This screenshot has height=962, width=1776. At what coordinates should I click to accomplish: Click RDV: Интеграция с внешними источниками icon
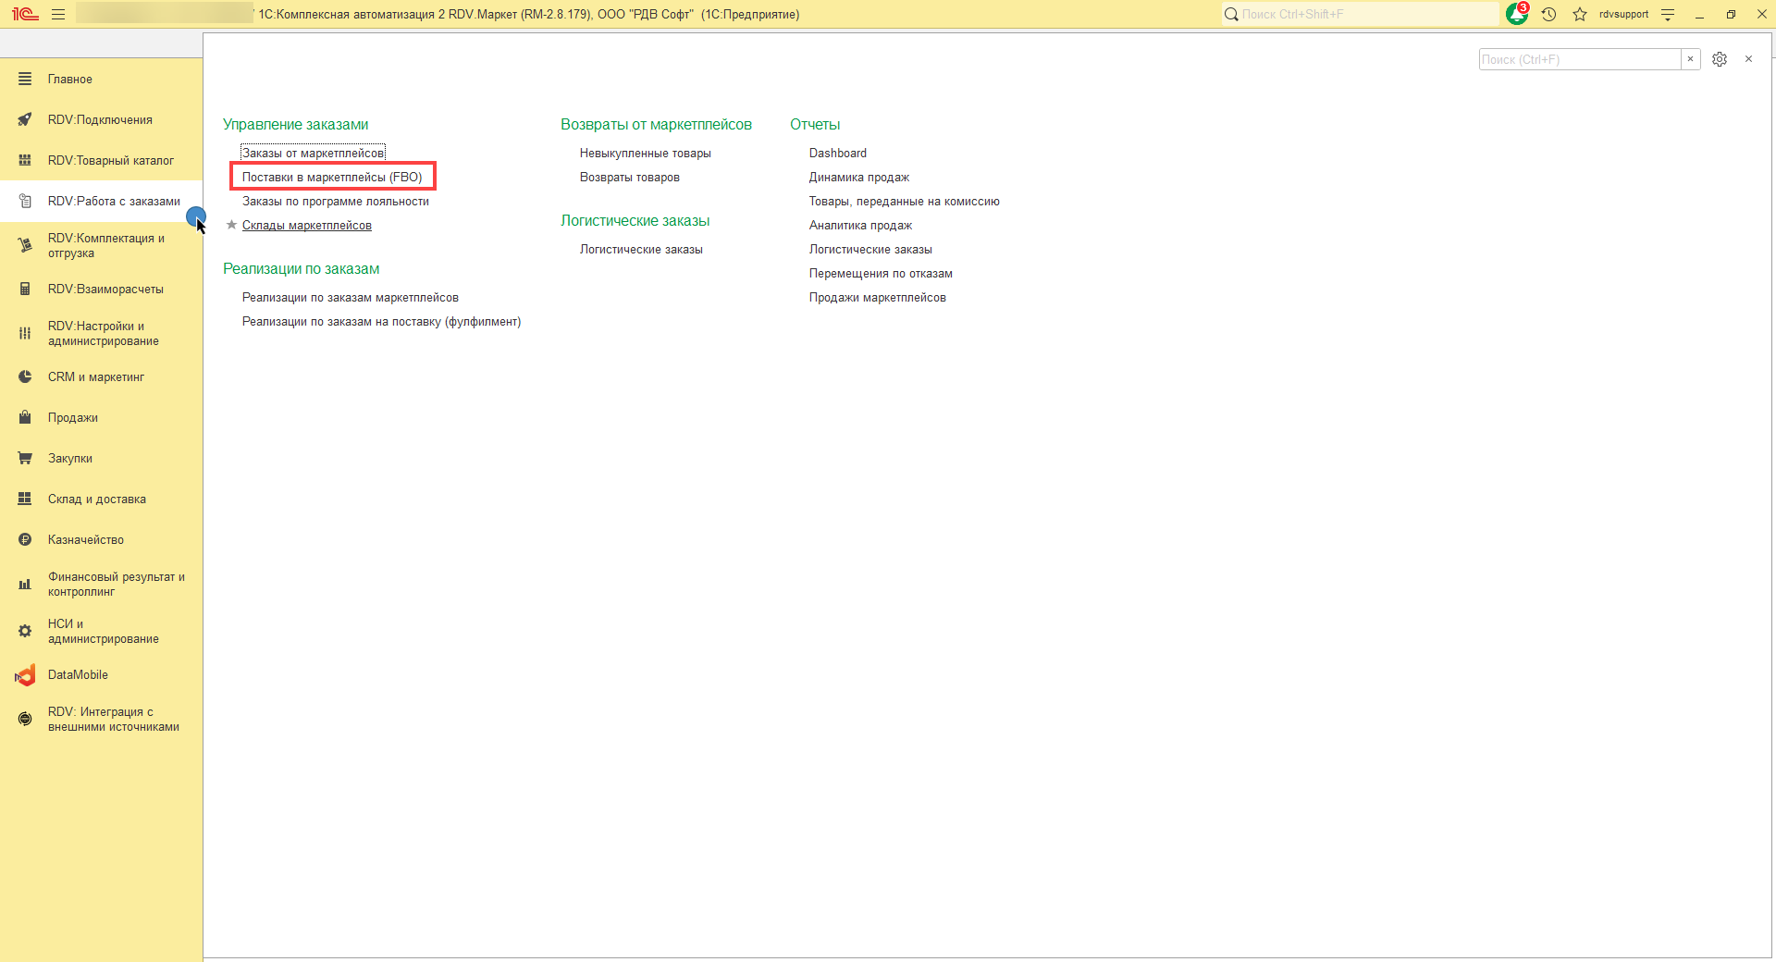tap(25, 720)
